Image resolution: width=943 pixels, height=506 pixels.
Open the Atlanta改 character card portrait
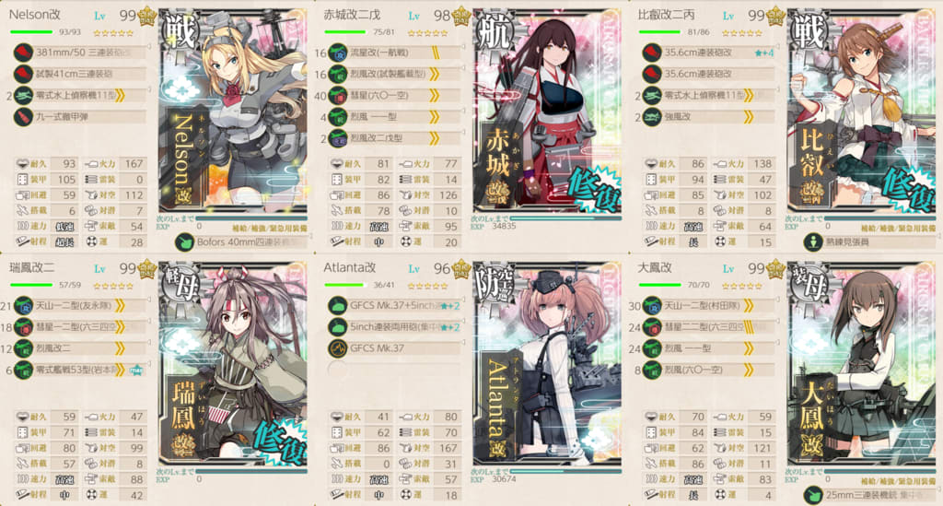click(x=547, y=364)
